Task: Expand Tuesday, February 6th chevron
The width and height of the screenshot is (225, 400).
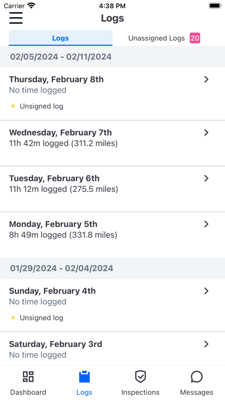Action: click(x=207, y=178)
